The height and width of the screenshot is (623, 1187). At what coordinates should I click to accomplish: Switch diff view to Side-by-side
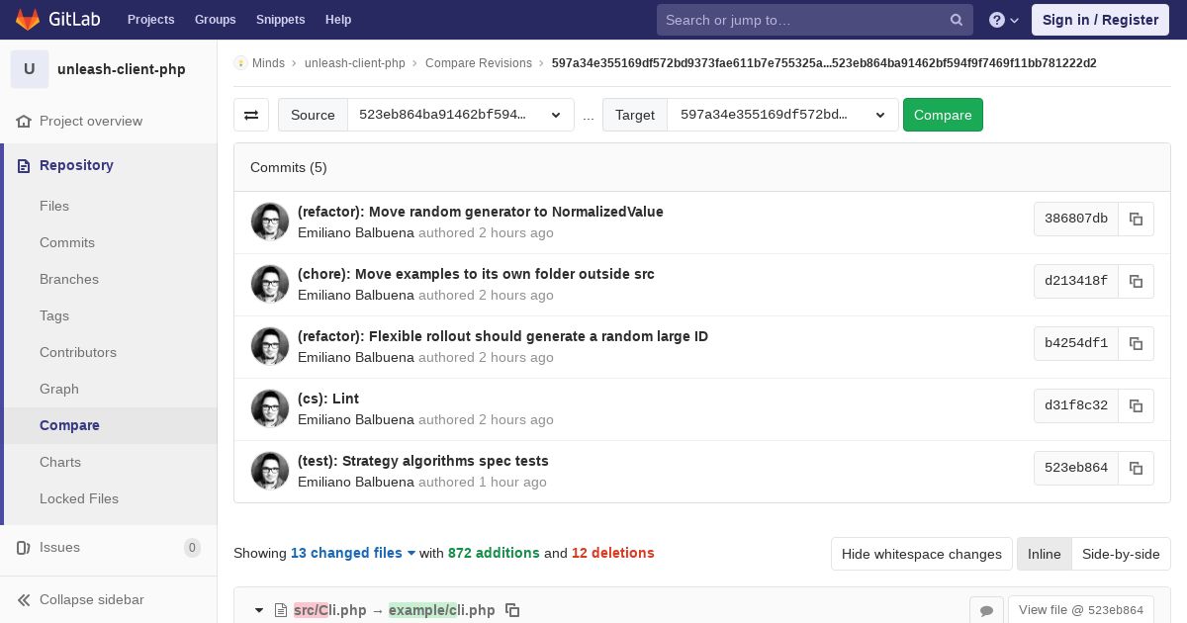coord(1121,554)
